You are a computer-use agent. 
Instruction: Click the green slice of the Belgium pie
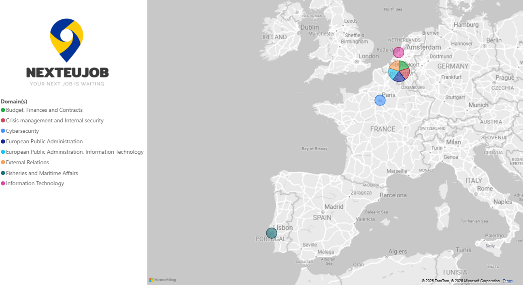pyautogui.click(x=404, y=65)
